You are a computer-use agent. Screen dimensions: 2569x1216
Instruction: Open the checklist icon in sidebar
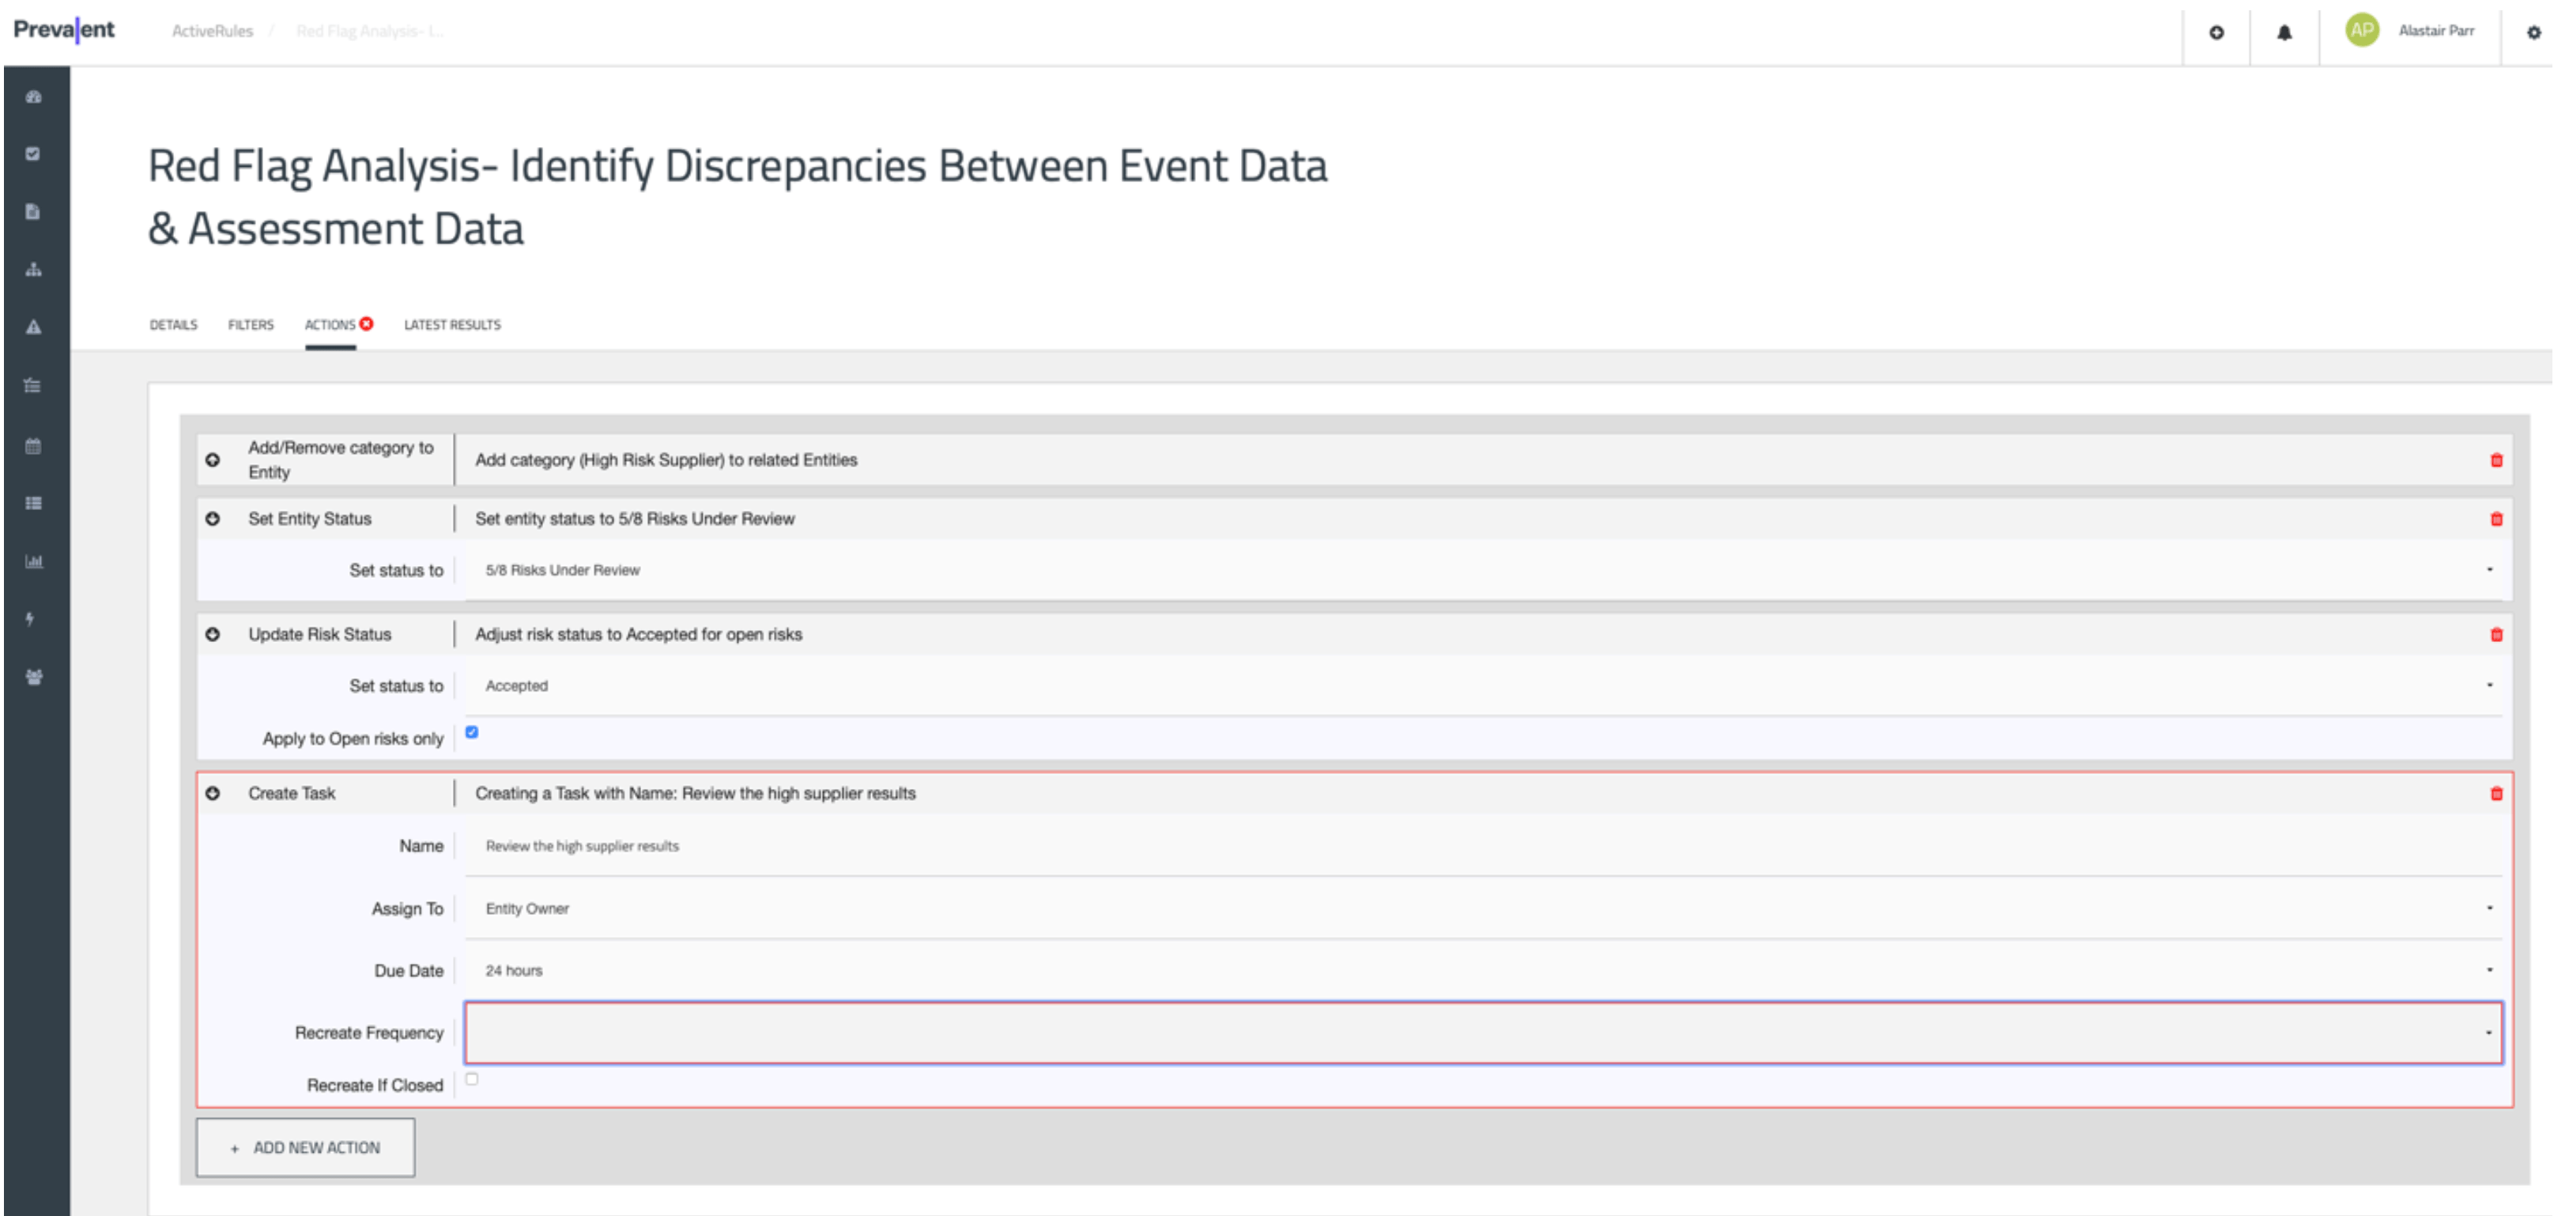[33, 385]
